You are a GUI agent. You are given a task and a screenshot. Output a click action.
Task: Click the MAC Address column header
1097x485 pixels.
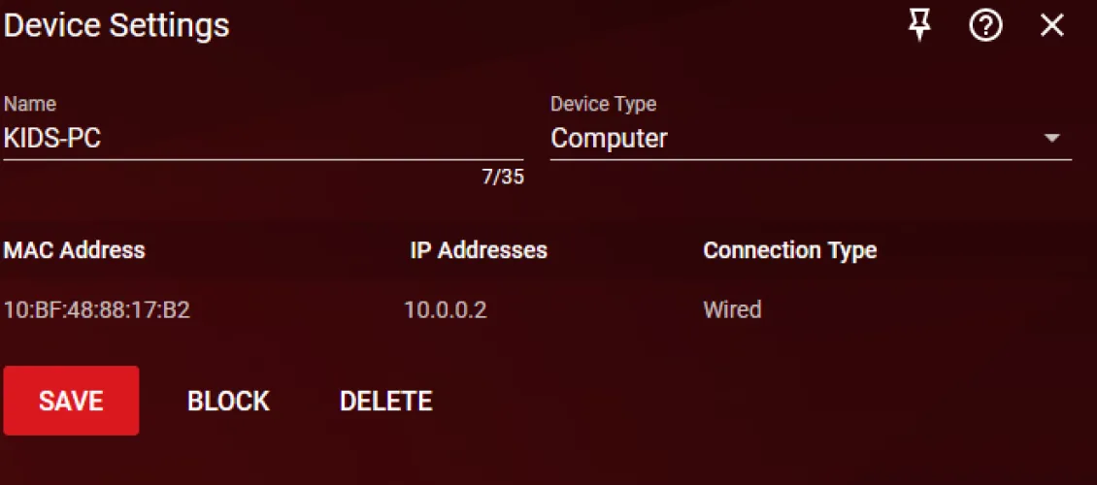point(75,250)
